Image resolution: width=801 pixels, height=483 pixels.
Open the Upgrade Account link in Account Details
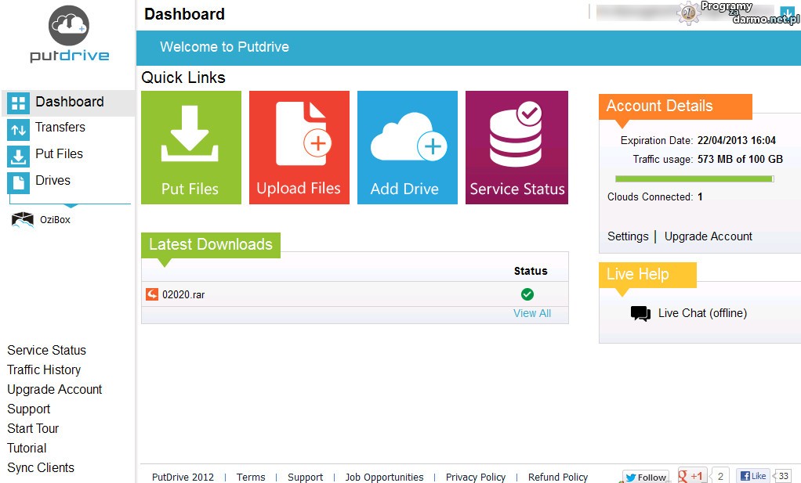point(708,236)
